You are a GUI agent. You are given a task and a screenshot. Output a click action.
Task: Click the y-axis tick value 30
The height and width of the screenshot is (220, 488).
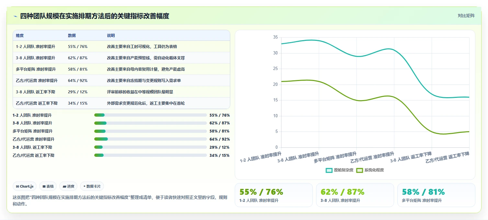point(276,53)
